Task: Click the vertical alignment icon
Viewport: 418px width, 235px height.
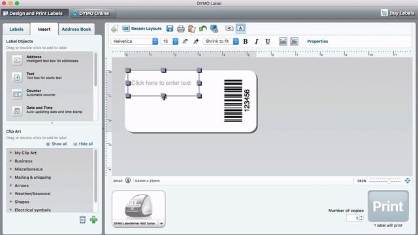Action: pyautogui.click(x=294, y=41)
